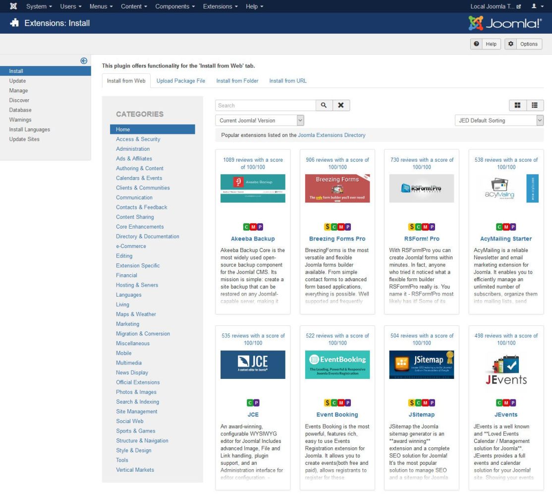The height and width of the screenshot is (496, 552).
Task: Select the Install from Web tab
Action: [x=126, y=81]
